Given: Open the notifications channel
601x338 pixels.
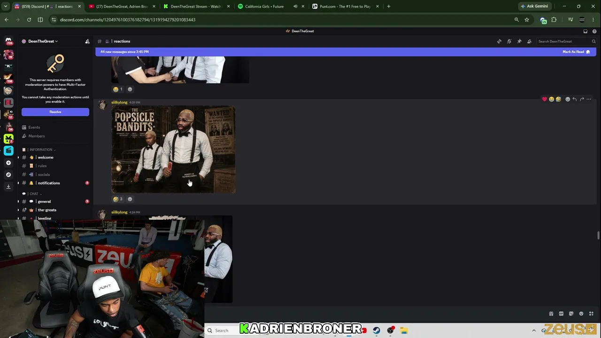Looking at the screenshot, I should coord(49,183).
